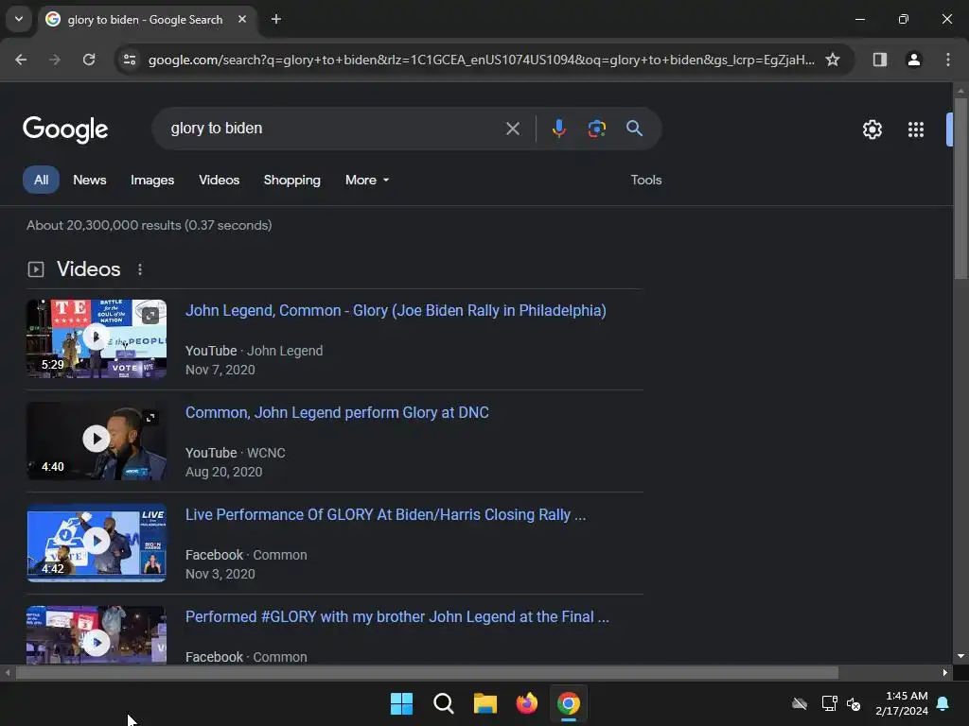Open File Explorer from taskbar
Image resolution: width=969 pixels, height=726 pixels.
pos(485,703)
